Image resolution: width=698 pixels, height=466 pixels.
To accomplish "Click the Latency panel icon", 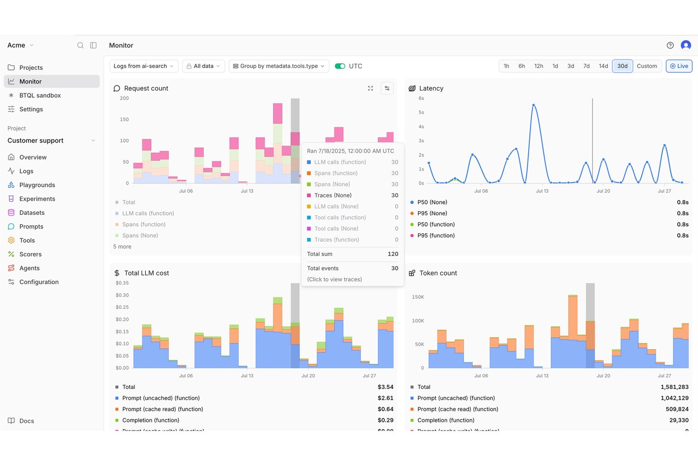I will [x=412, y=88].
